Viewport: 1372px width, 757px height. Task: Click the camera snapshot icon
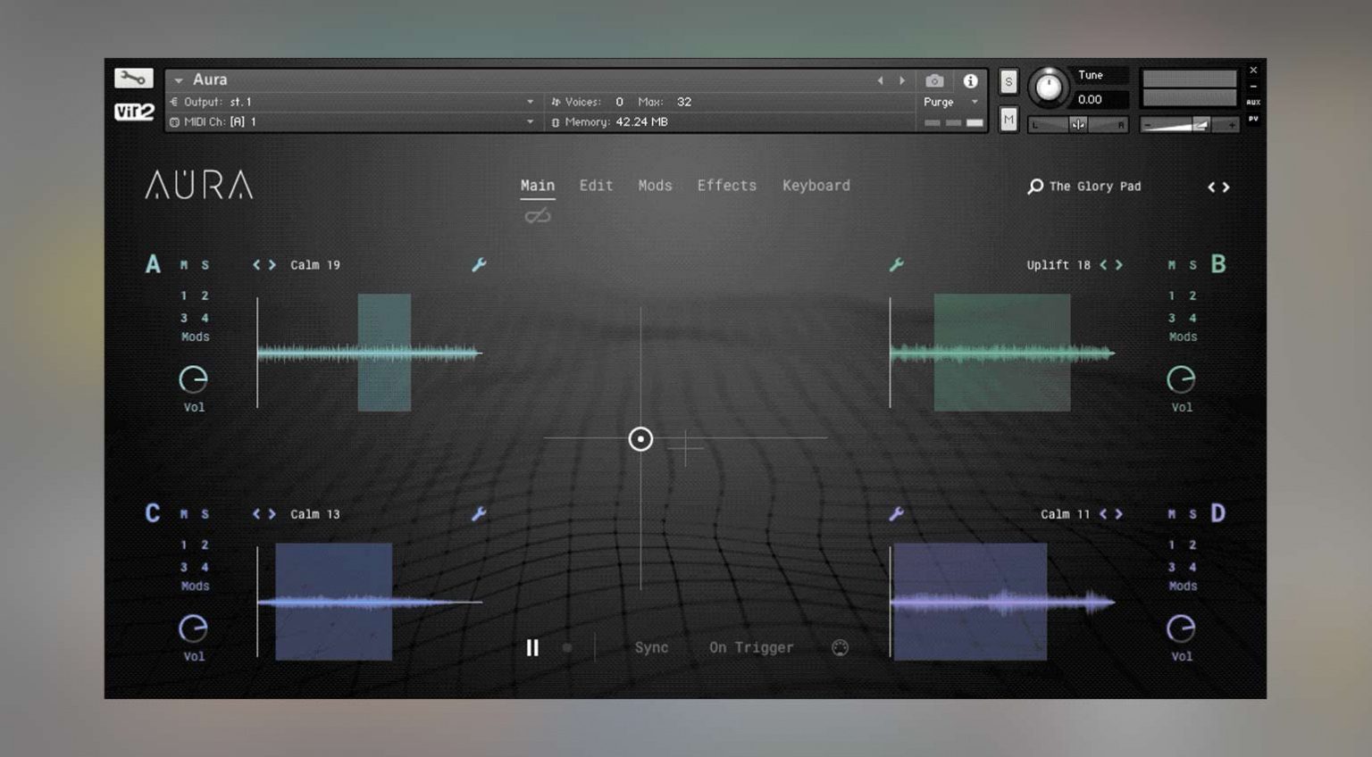coord(934,81)
